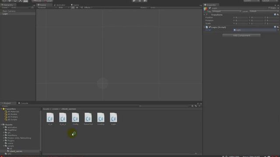Expand the animation folder
The width and height of the screenshot is (280, 157).
point(4,127)
